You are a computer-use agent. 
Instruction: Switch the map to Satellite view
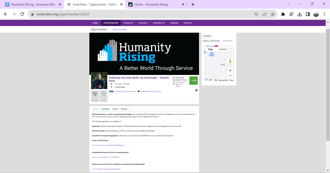point(223,49)
